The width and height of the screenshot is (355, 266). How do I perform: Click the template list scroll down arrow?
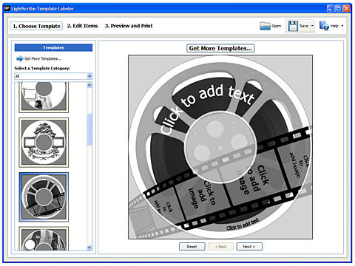pos(89,248)
